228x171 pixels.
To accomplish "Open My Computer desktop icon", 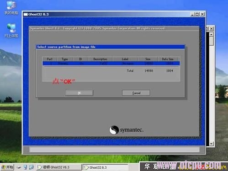I will [11, 7].
